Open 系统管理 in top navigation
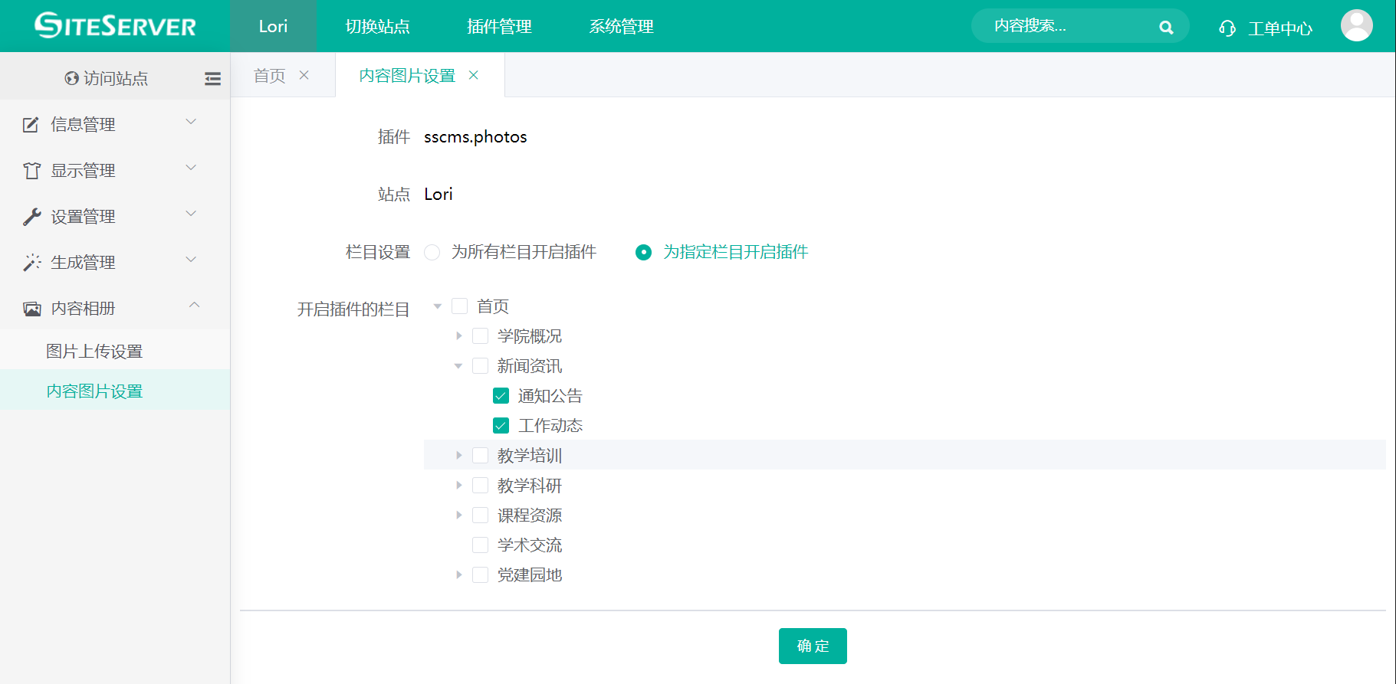This screenshot has height=684, width=1396. (621, 26)
